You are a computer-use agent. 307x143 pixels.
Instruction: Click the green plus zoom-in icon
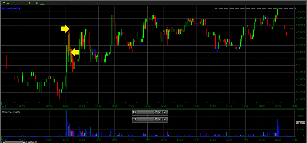point(29,3)
